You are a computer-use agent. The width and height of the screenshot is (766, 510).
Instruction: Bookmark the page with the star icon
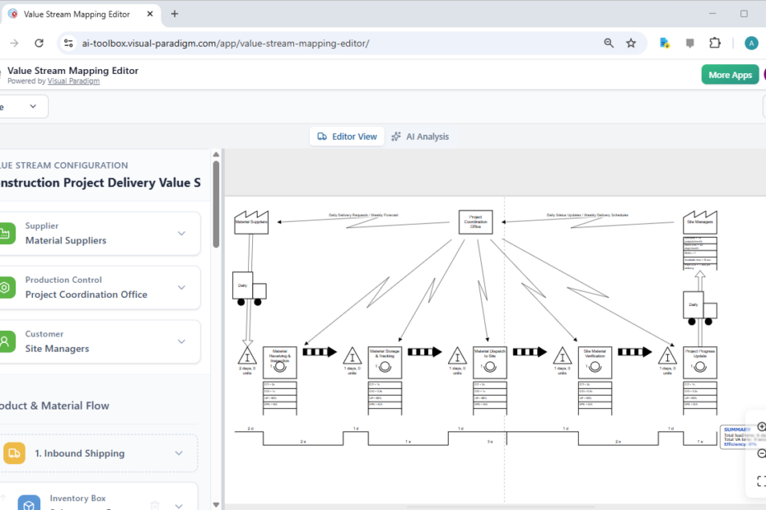click(632, 43)
